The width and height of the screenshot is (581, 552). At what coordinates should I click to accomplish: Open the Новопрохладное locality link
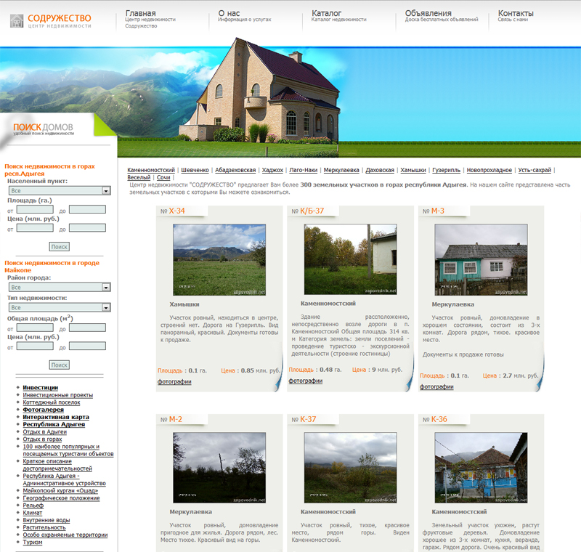pyautogui.click(x=489, y=170)
